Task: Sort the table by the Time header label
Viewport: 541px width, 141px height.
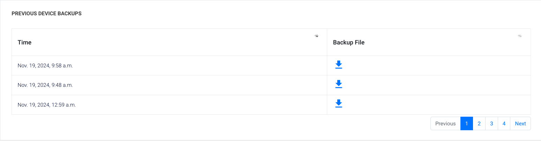Action: [x=25, y=42]
